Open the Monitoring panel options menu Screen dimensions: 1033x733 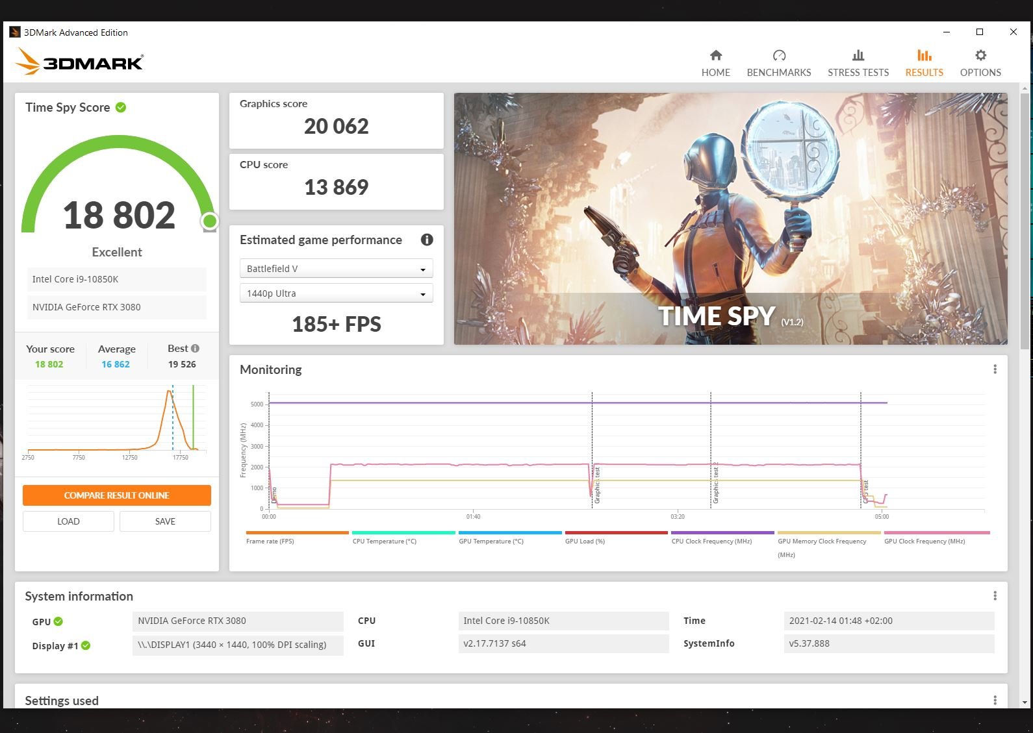click(995, 369)
